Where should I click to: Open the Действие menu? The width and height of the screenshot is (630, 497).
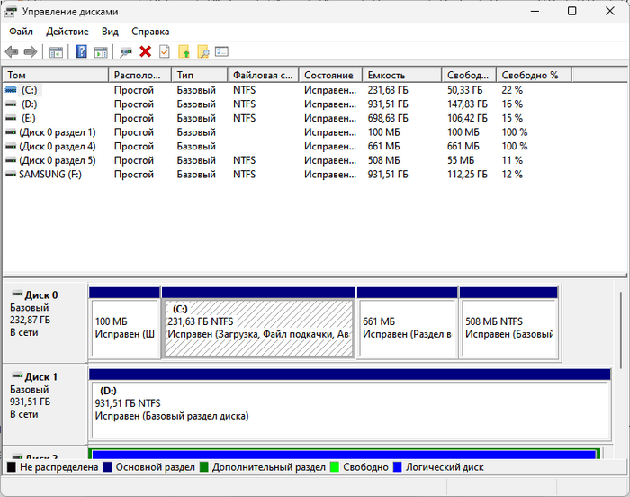tap(67, 32)
